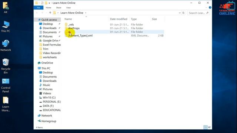Open the Recycle Bin desktop icon
The height and width of the screenshot is (133, 237).
pos(6,66)
